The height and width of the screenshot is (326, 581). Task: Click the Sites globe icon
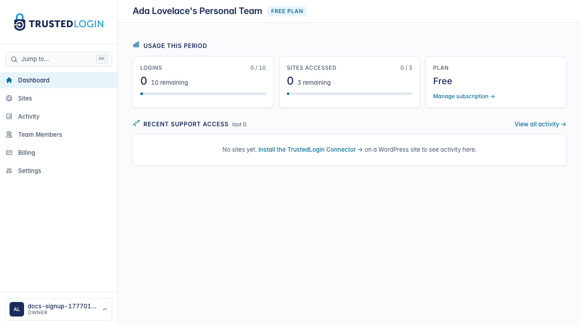9,98
